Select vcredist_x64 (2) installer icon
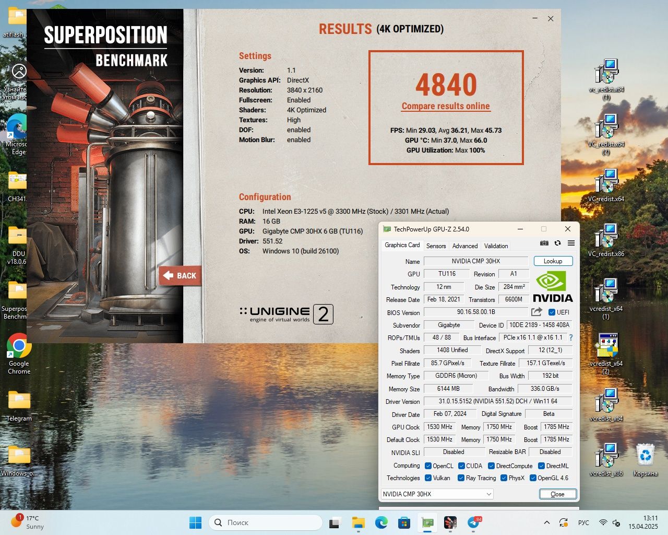The height and width of the screenshot is (535, 668). coord(606,354)
